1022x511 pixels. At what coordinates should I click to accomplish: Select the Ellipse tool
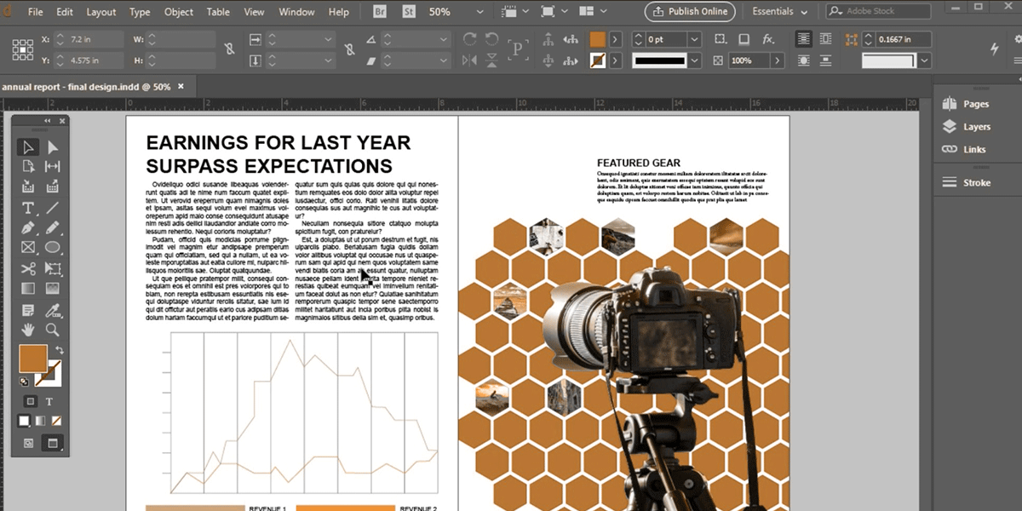point(52,248)
